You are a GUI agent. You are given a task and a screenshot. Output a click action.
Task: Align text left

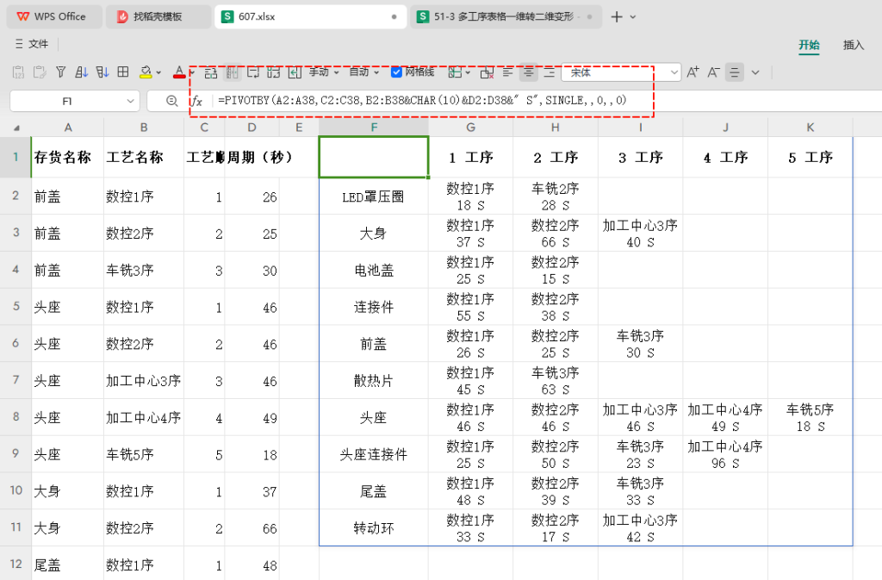click(507, 72)
